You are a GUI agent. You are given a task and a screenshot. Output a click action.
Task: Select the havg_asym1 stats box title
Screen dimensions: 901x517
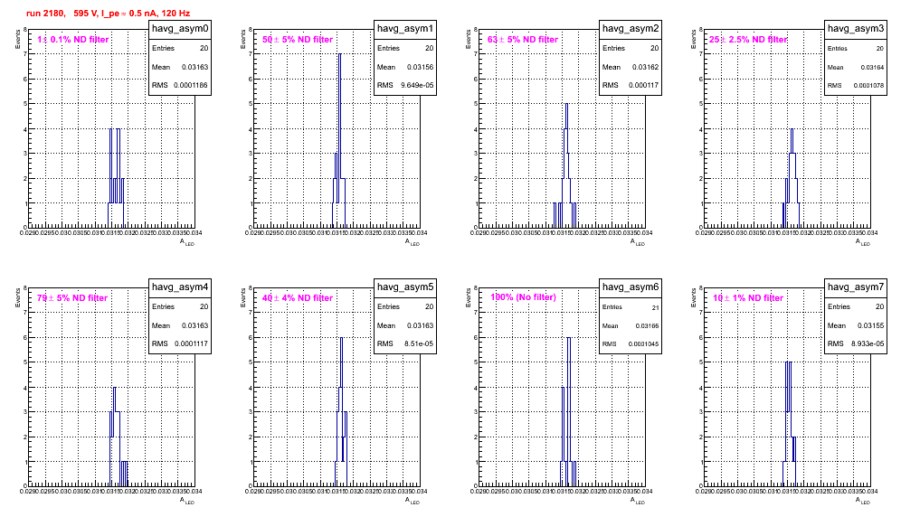click(405, 29)
